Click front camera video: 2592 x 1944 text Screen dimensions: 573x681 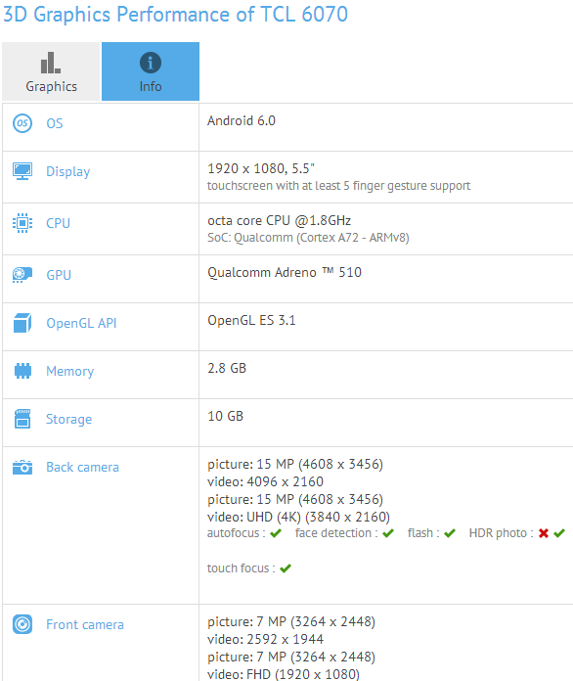pyautogui.click(x=265, y=639)
